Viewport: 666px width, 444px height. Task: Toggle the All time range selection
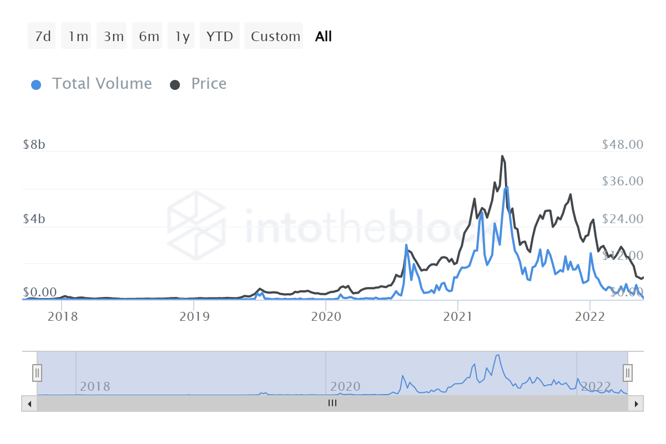click(323, 36)
